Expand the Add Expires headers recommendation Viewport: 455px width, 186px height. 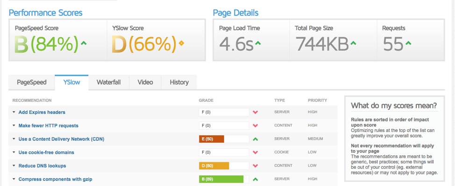point(14,113)
